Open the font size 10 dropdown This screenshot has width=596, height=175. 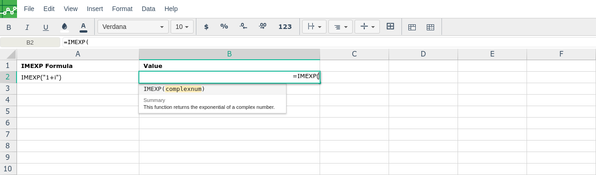(182, 27)
